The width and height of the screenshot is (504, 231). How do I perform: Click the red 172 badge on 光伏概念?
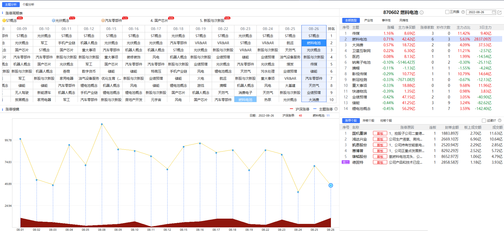(72, 18)
